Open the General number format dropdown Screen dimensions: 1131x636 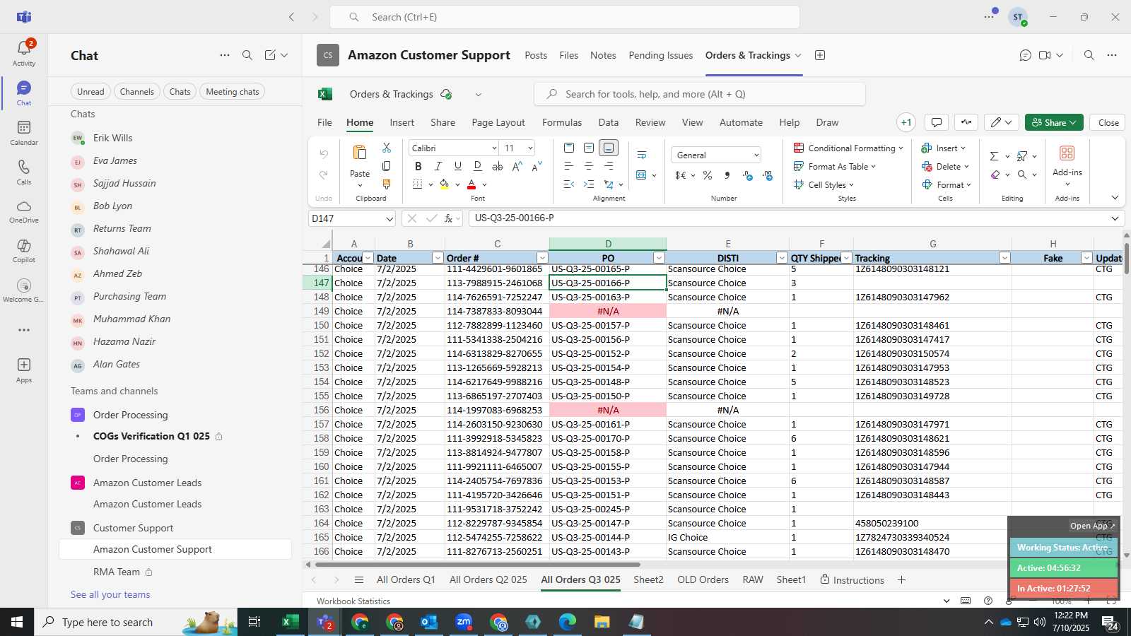(x=756, y=155)
